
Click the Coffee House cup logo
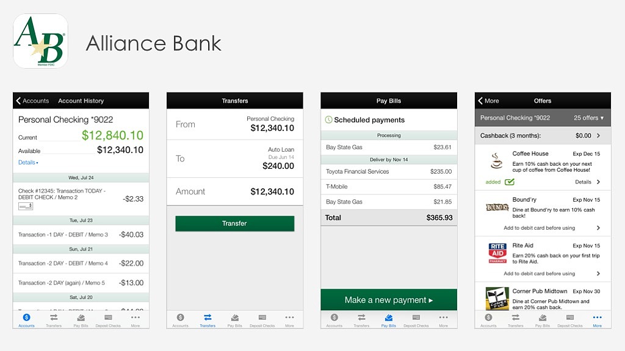click(x=496, y=161)
